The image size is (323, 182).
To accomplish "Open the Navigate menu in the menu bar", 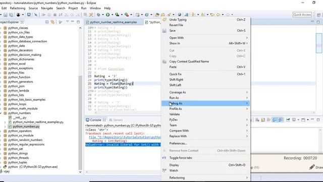I will [47, 8].
